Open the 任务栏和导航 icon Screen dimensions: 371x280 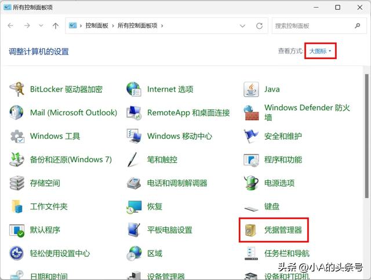tap(251, 253)
